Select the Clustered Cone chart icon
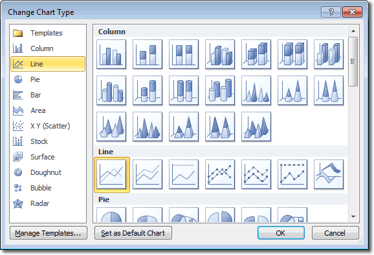The height and width of the screenshot is (255, 374). tap(256, 90)
